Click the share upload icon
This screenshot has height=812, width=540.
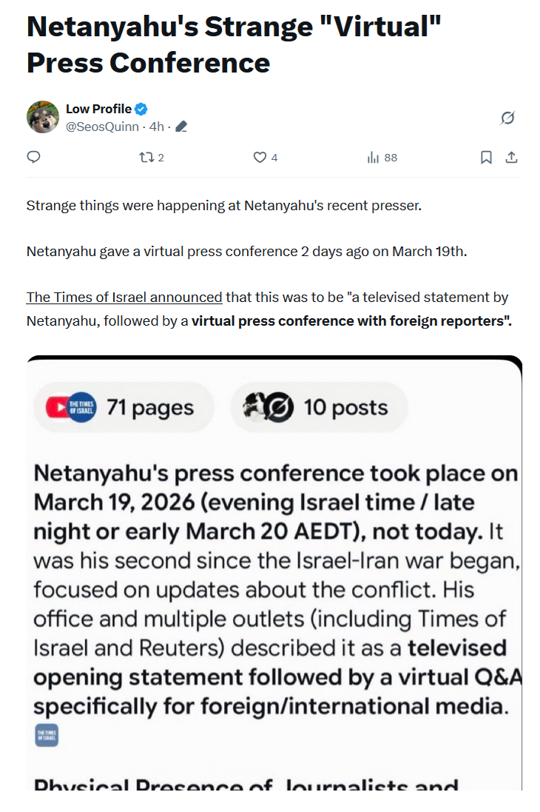coord(511,157)
